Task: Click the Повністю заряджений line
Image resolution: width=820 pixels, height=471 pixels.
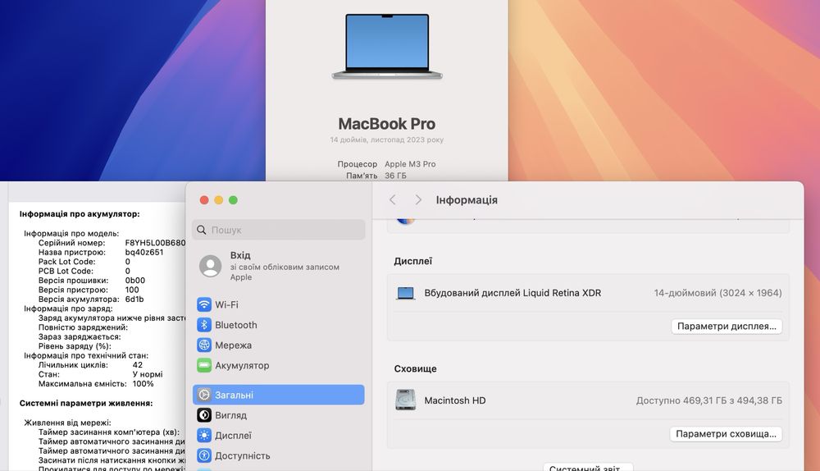Action: [83, 327]
